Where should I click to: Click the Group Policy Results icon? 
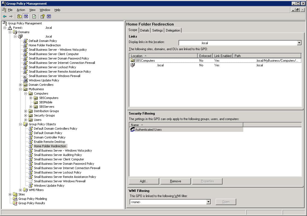pyautogui.click(x=15, y=203)
